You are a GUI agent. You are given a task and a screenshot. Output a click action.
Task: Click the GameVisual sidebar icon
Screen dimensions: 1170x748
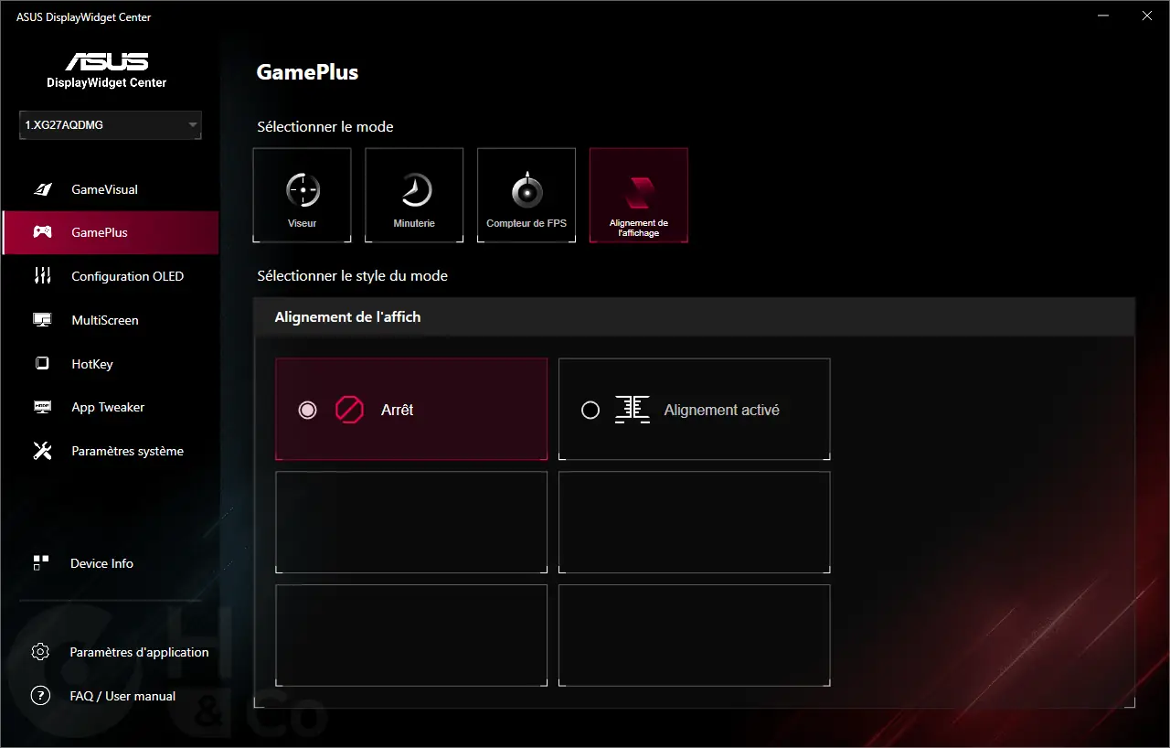pyautogui.click(x=42, y=189)
